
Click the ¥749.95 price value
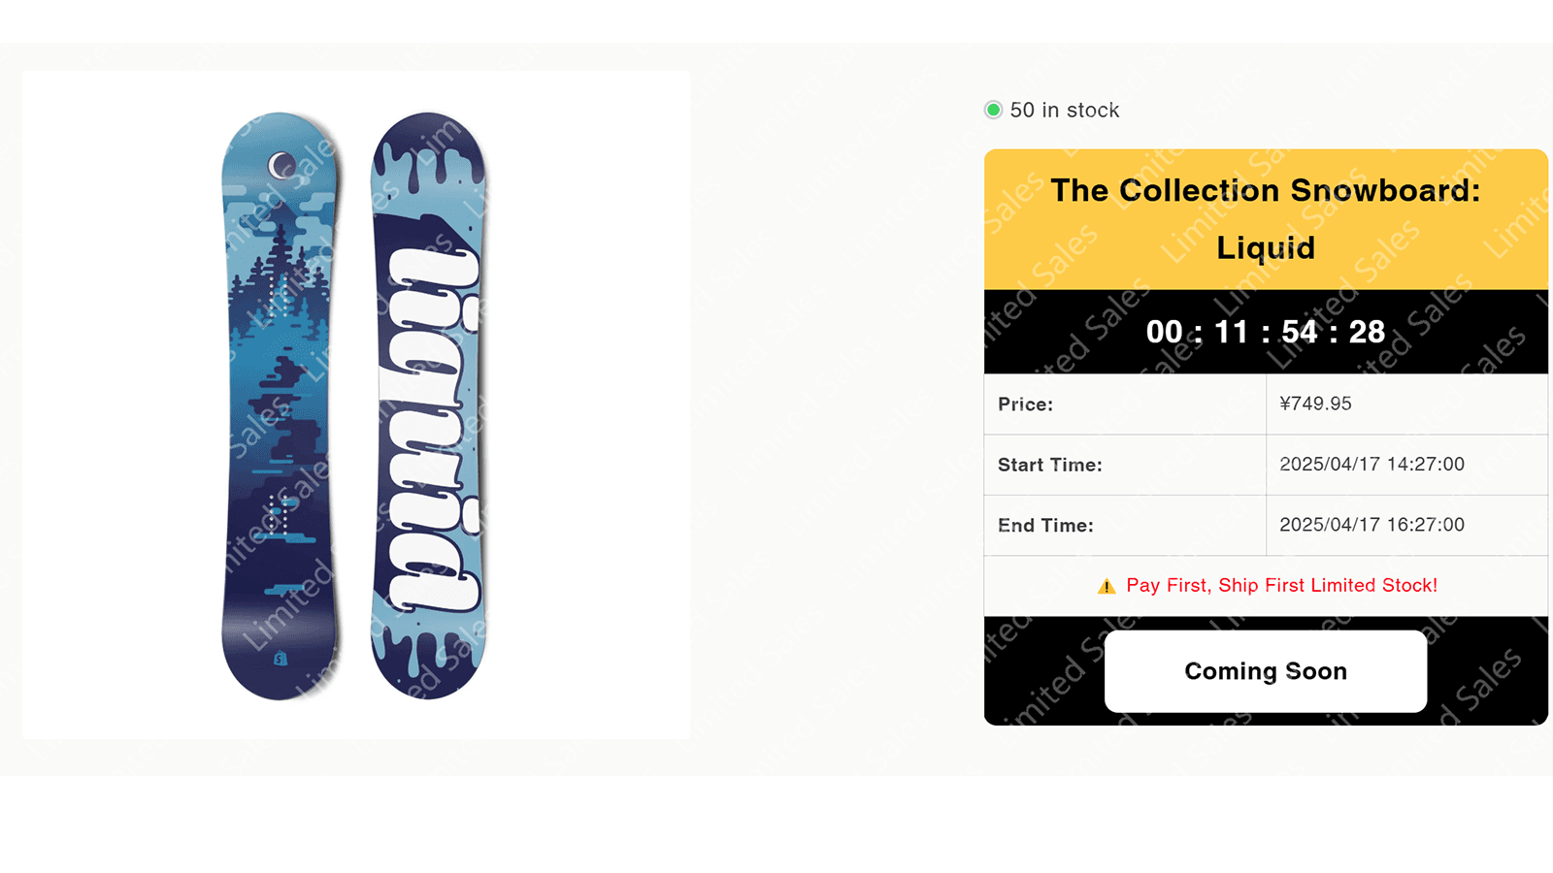pos(1315,404)
